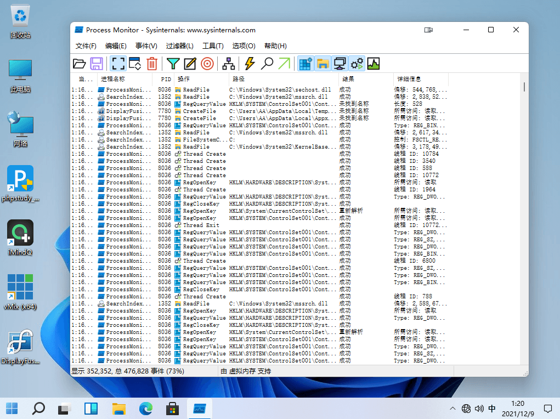The image size is (560, 419).
Task: Open taskbar Search
Action: 38,408
